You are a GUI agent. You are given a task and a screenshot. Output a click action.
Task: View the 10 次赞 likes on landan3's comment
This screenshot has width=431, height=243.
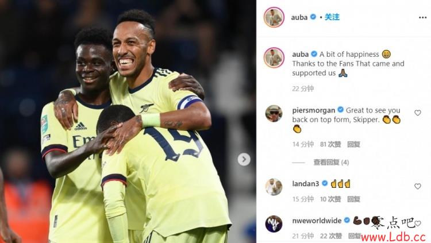(x=330, y=199)
